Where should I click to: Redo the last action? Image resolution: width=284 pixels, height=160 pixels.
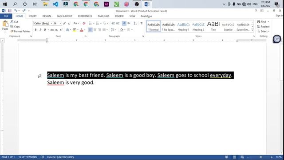(24, 11)
